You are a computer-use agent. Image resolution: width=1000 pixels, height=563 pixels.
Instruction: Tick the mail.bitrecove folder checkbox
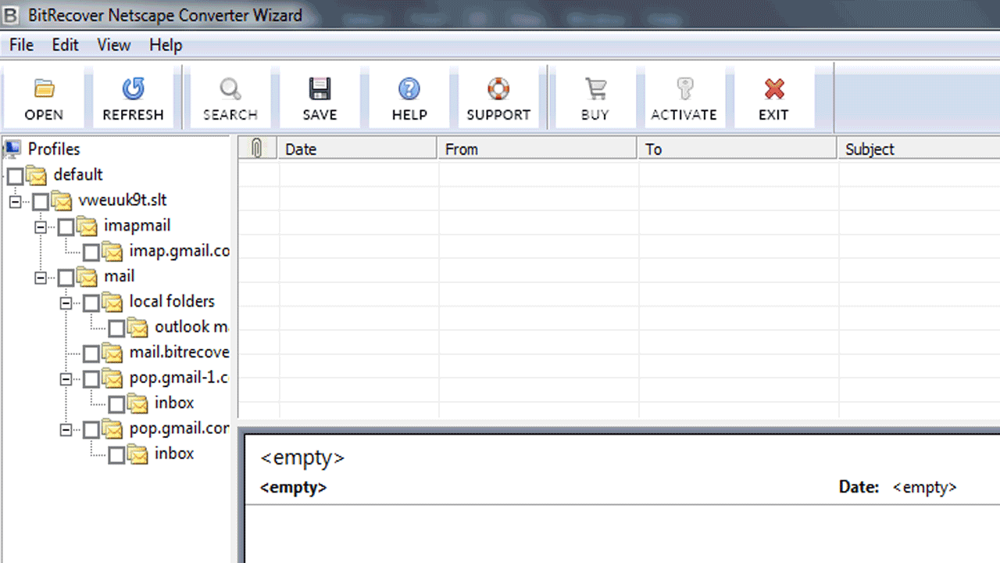(91, 353)
